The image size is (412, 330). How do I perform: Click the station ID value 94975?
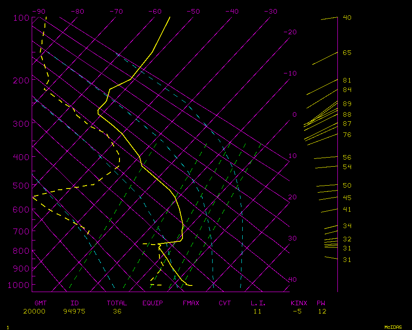pos(74,311)
